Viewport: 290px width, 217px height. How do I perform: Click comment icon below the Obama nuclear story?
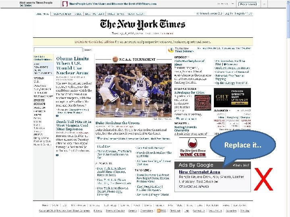57,116
